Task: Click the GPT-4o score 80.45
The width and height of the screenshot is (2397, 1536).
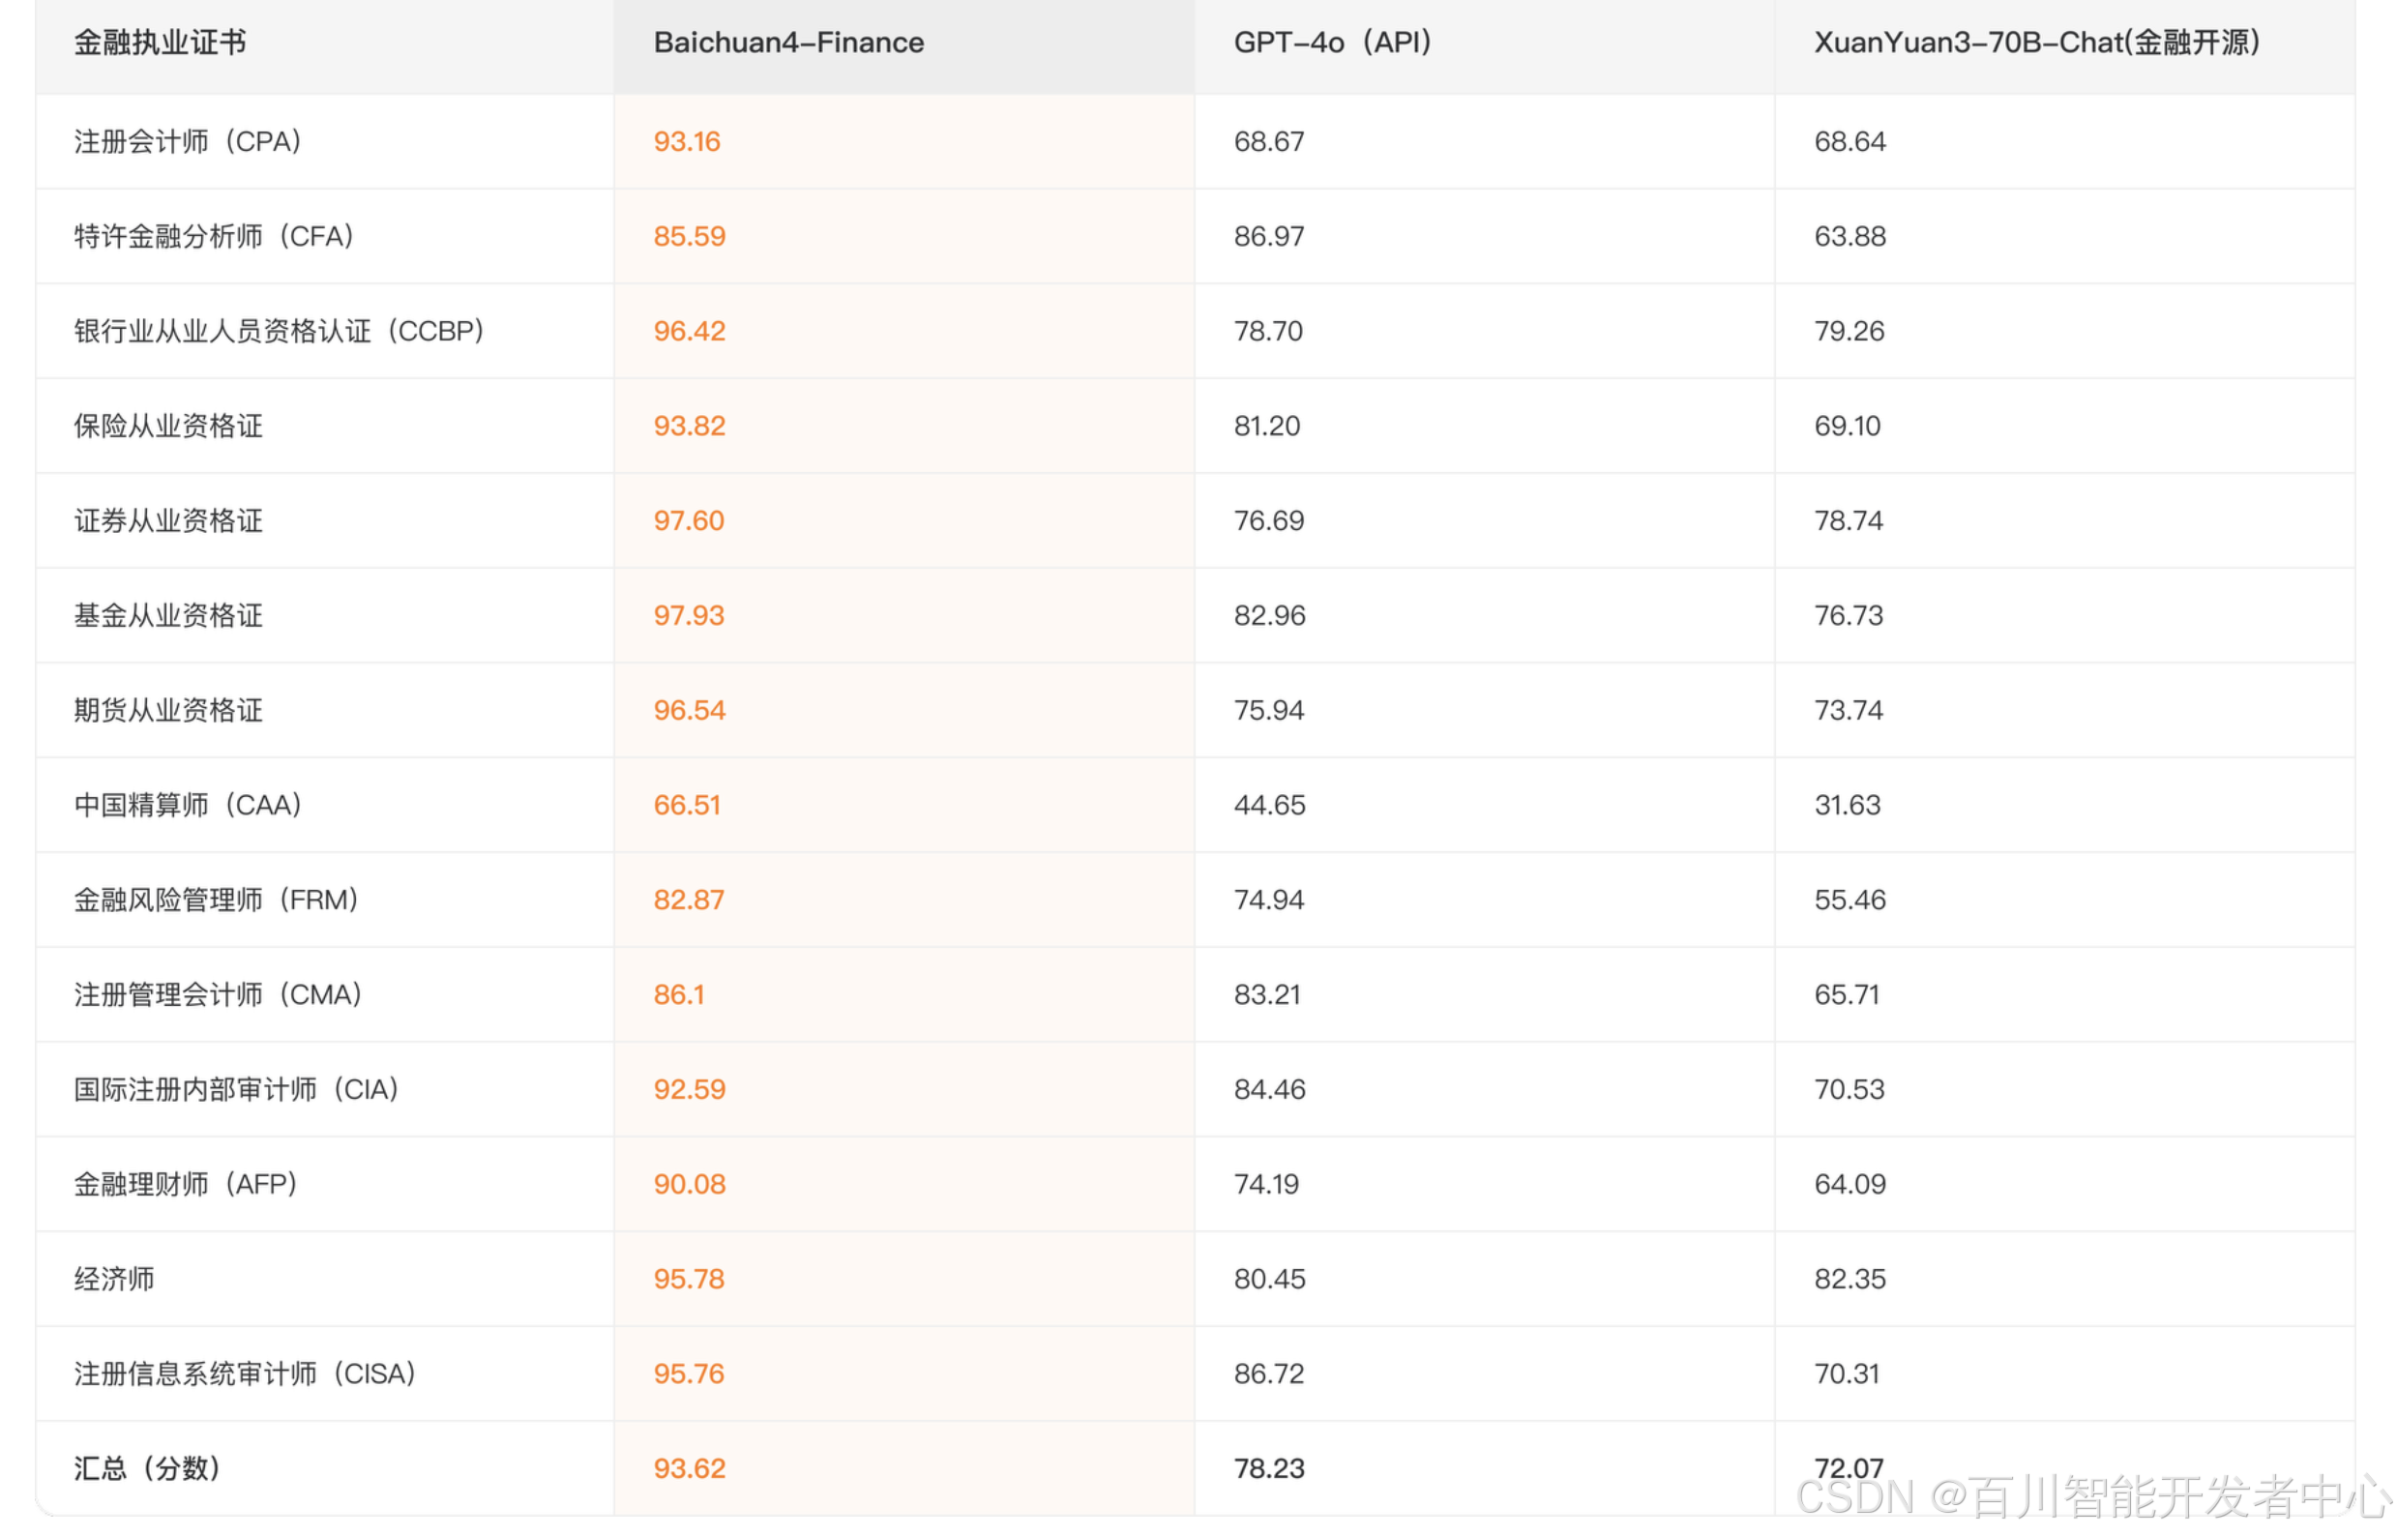Action: point(1270,1279)
